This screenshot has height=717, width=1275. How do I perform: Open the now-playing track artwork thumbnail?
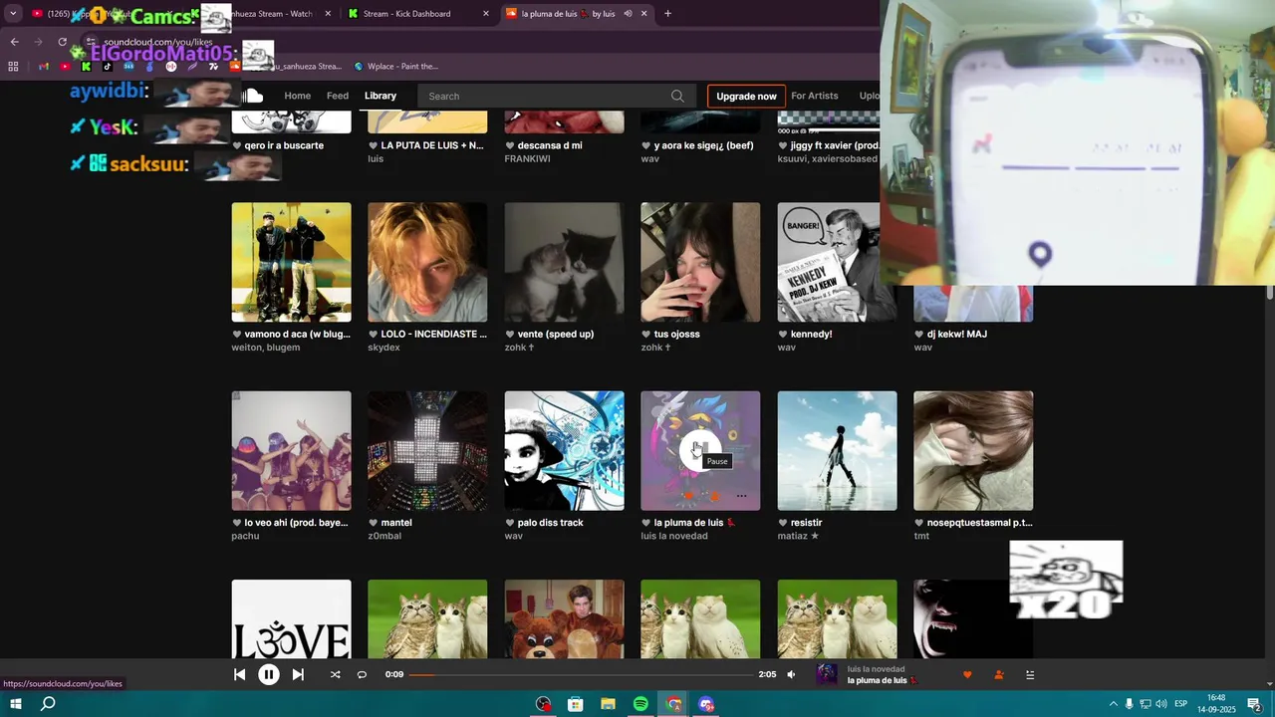(x=827, y=674)
